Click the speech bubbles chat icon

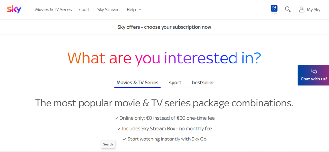click(x=314, y=71)
